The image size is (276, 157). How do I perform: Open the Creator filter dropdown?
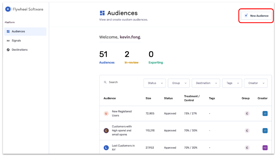point(256,83)
